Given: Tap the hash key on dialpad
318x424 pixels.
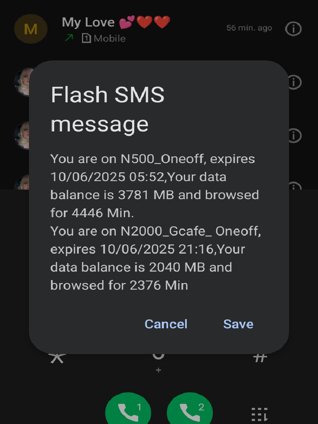Looking at the screenshot, I should [260, 358].
